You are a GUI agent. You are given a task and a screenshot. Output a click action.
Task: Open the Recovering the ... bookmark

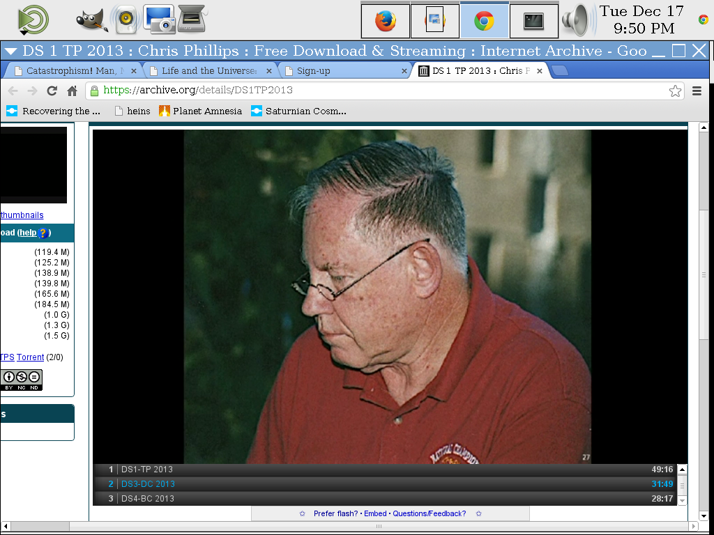pyautogui.click(x=53, y=111)
